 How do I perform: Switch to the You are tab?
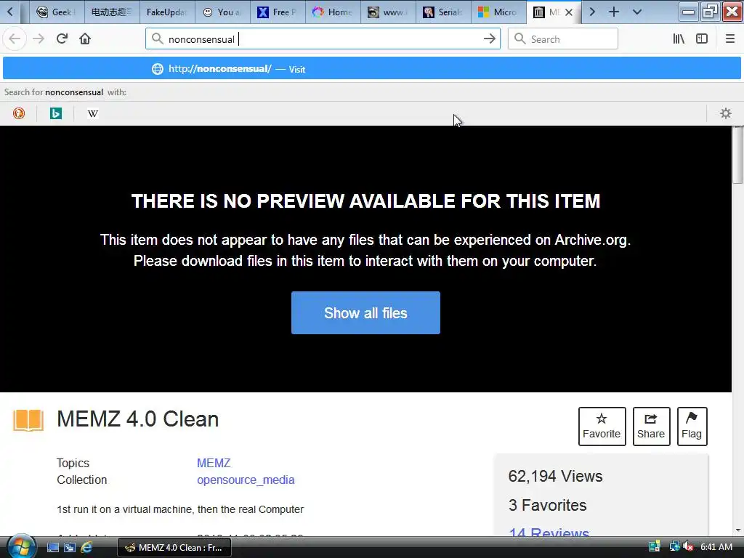pyautogui.click(x=222, y=12)
